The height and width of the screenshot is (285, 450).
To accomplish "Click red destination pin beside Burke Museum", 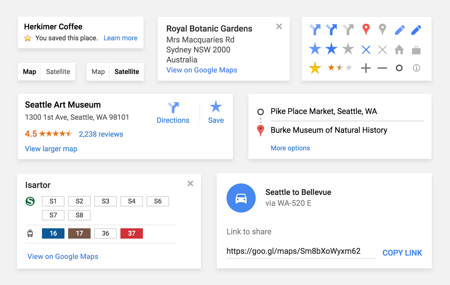I will coord(261,131).
